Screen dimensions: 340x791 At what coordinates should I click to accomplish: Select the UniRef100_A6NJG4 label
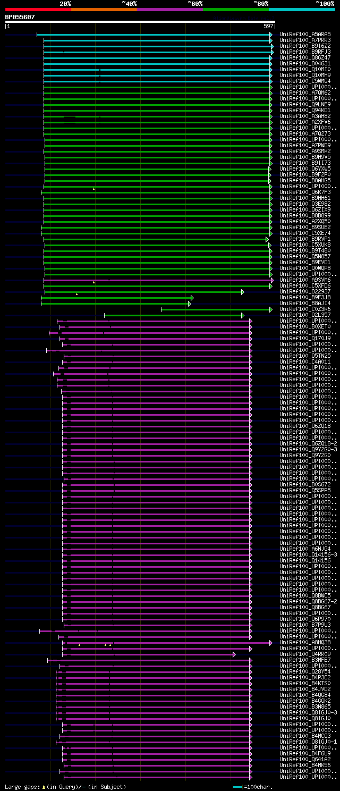pyautogui.click(x=305, y=549)
